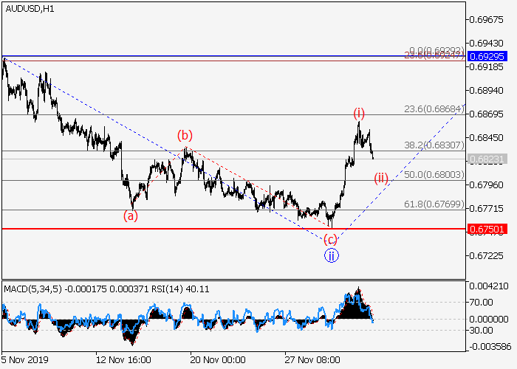
Task: Click the red (i) wave label at the peak
Action: pos(359,113)
